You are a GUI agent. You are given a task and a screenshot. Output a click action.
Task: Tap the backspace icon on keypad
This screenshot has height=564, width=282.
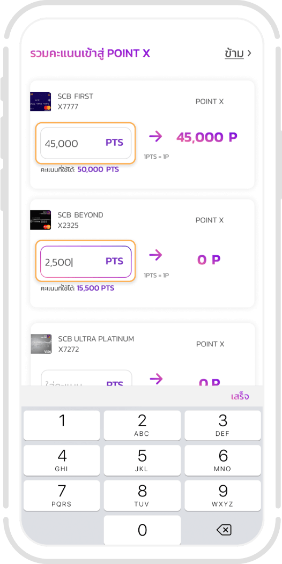(x=224, y=530)
